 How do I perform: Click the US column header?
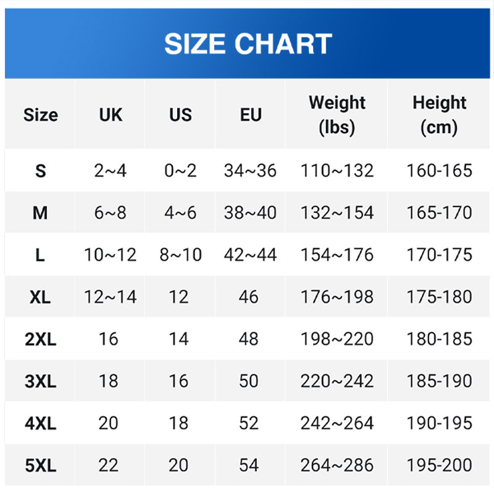coord(180,115)
